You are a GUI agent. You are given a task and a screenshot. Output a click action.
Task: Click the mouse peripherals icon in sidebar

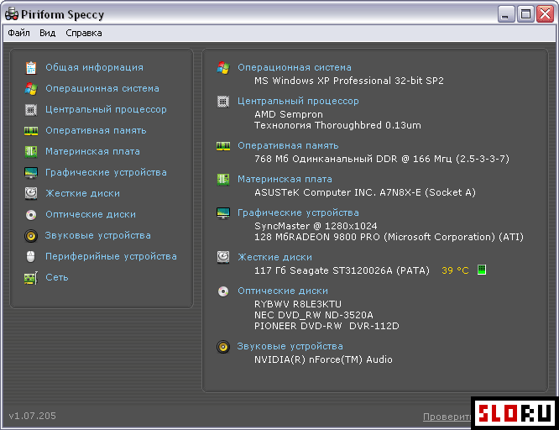click(x=31, y=257)
